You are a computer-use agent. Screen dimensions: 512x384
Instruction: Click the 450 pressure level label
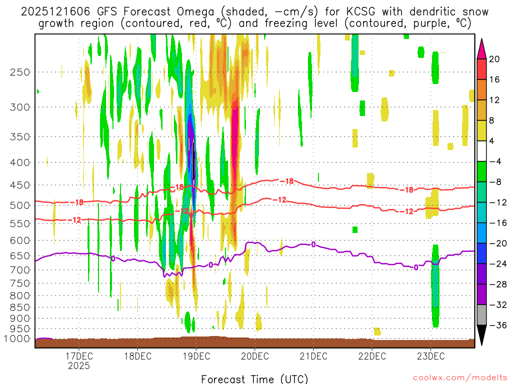[x=20, y=185]
